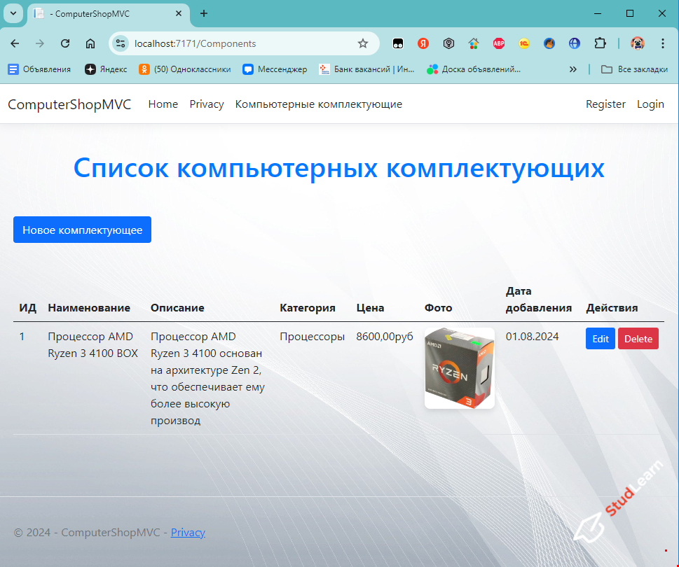The width and height of the screenshot is (679, 567).
Task: Click the Новое комплектующее button
Action: click(82, 229)
